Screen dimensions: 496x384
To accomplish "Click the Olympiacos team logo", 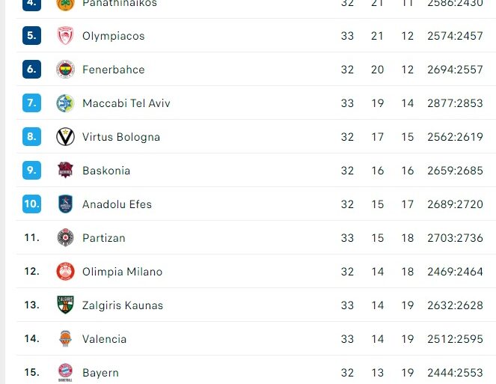I will [x=66, y=36].
